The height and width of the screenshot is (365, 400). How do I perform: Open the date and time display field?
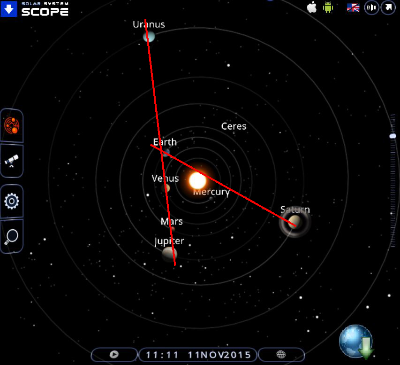click(196, 355)
